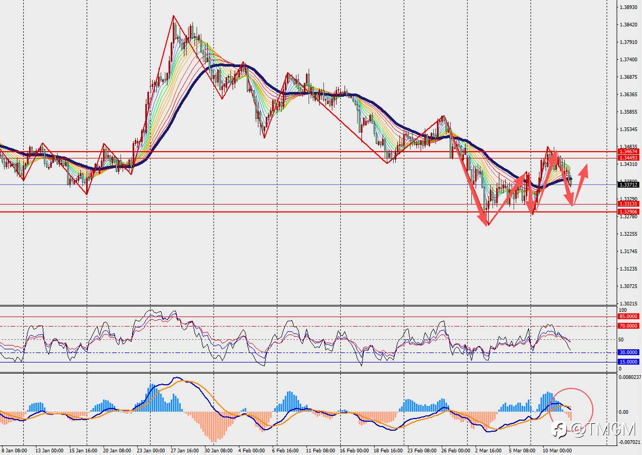642x455 pixels.
Task: Select the red 1.32906 support level tag
Action: click(x=629, y=211)
